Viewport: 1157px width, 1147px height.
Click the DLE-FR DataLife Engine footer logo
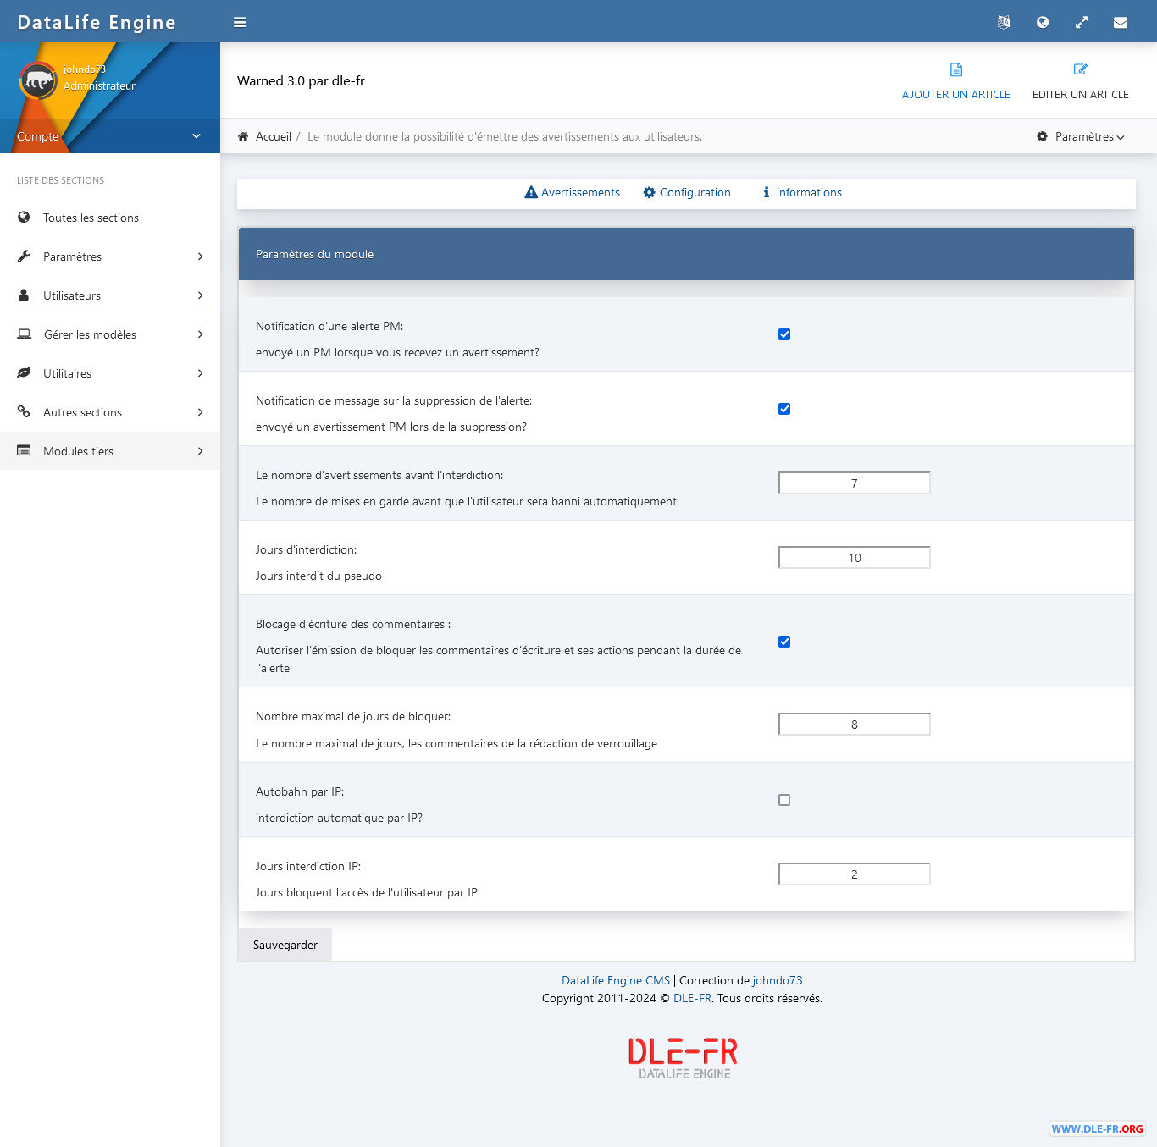[x=684, y=1058]
